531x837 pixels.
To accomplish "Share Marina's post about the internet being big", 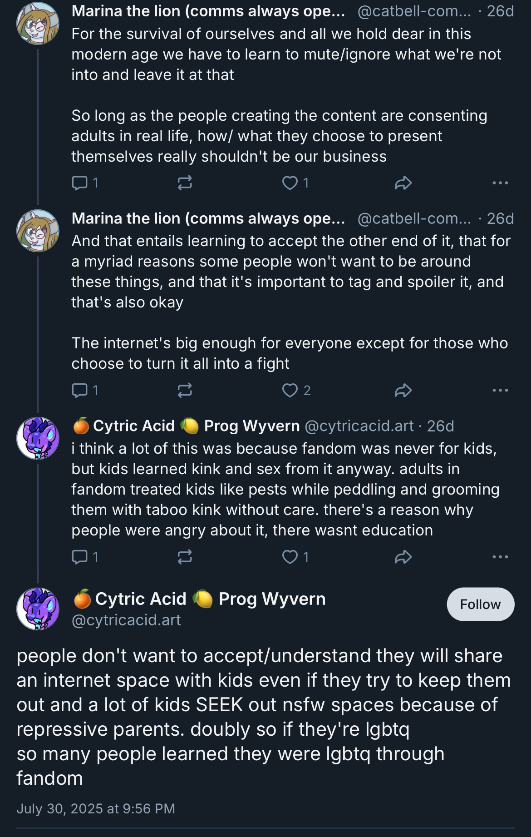I will 403,391.
